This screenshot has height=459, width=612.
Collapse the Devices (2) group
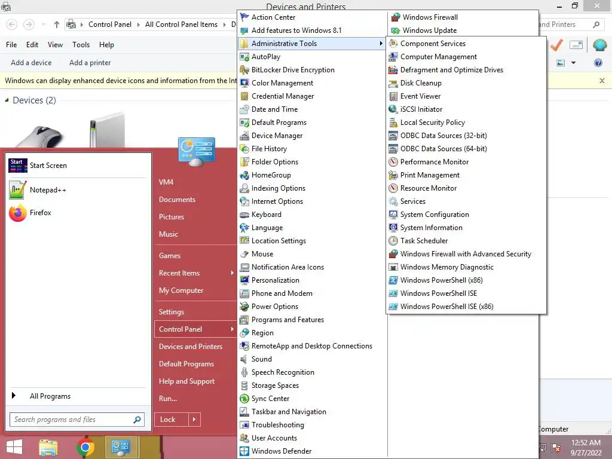point(7,100)
